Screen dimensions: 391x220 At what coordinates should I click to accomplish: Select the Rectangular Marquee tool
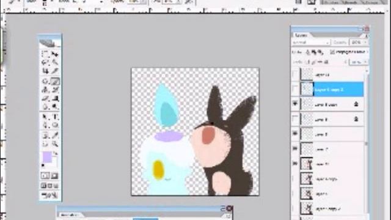pyautogui.click(x=45, y=54)
